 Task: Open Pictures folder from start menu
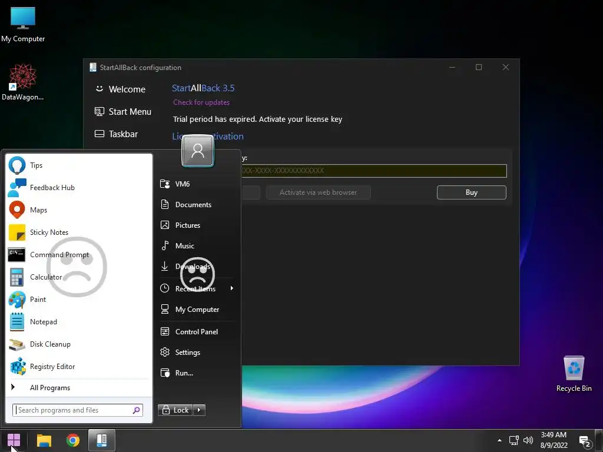pyautogui.click(x=197, y=225)
